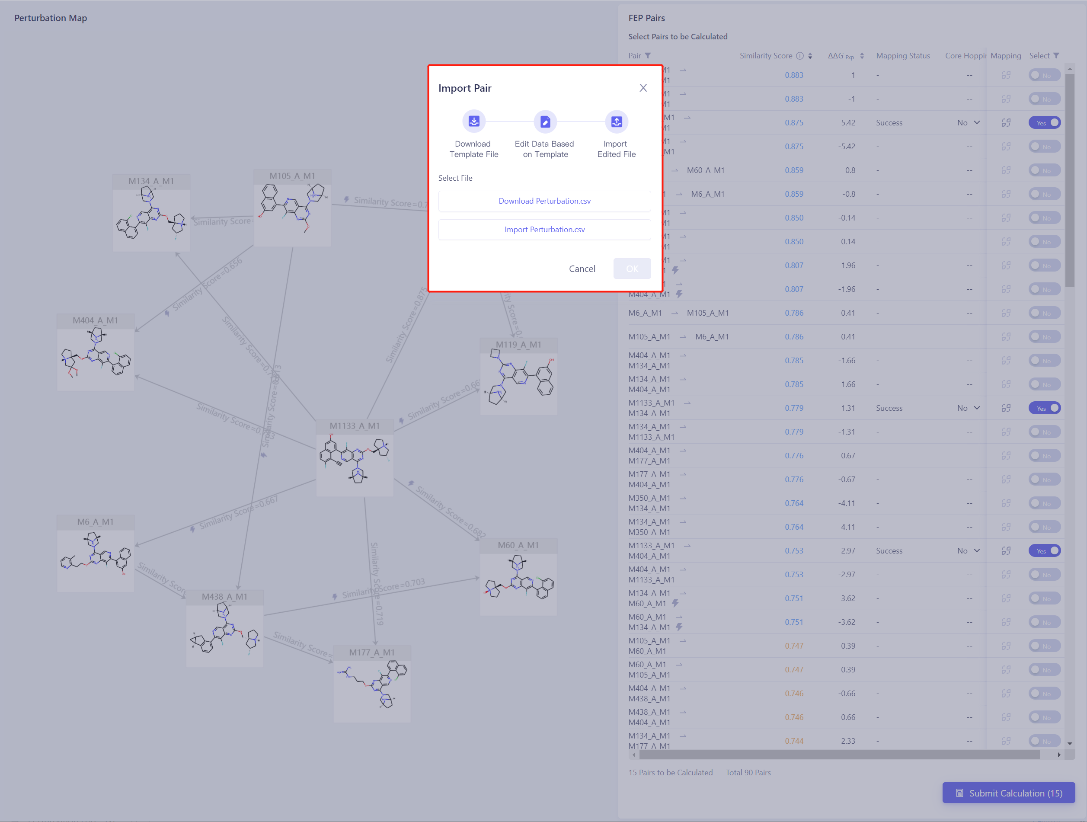Click Import Perturbation.csv
The height and width of the screenshot is (822, 1087).
[544, 230]
